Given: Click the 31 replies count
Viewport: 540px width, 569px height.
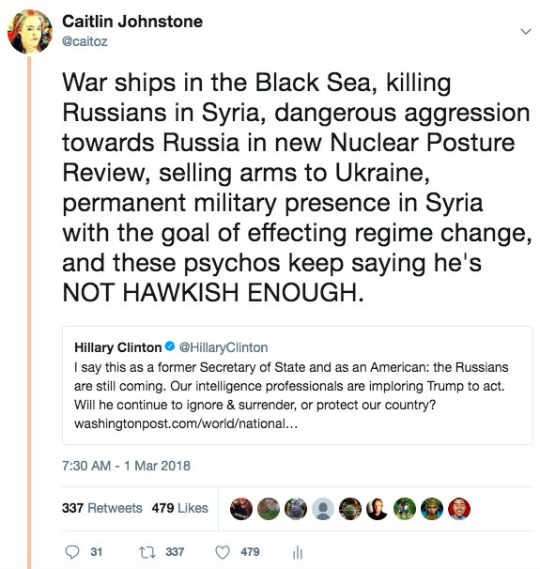Looking at the screenshot, I should (96, 552).
